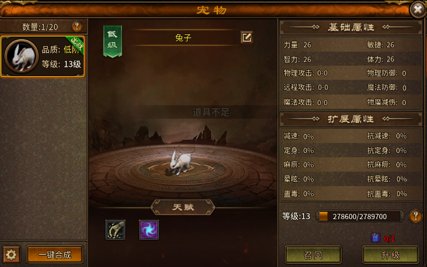Click the 低级 quality banner

tap(112, 41)
